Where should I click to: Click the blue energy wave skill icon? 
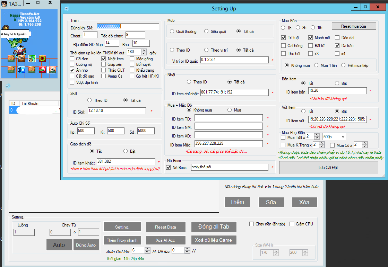[x=21, y=69]
